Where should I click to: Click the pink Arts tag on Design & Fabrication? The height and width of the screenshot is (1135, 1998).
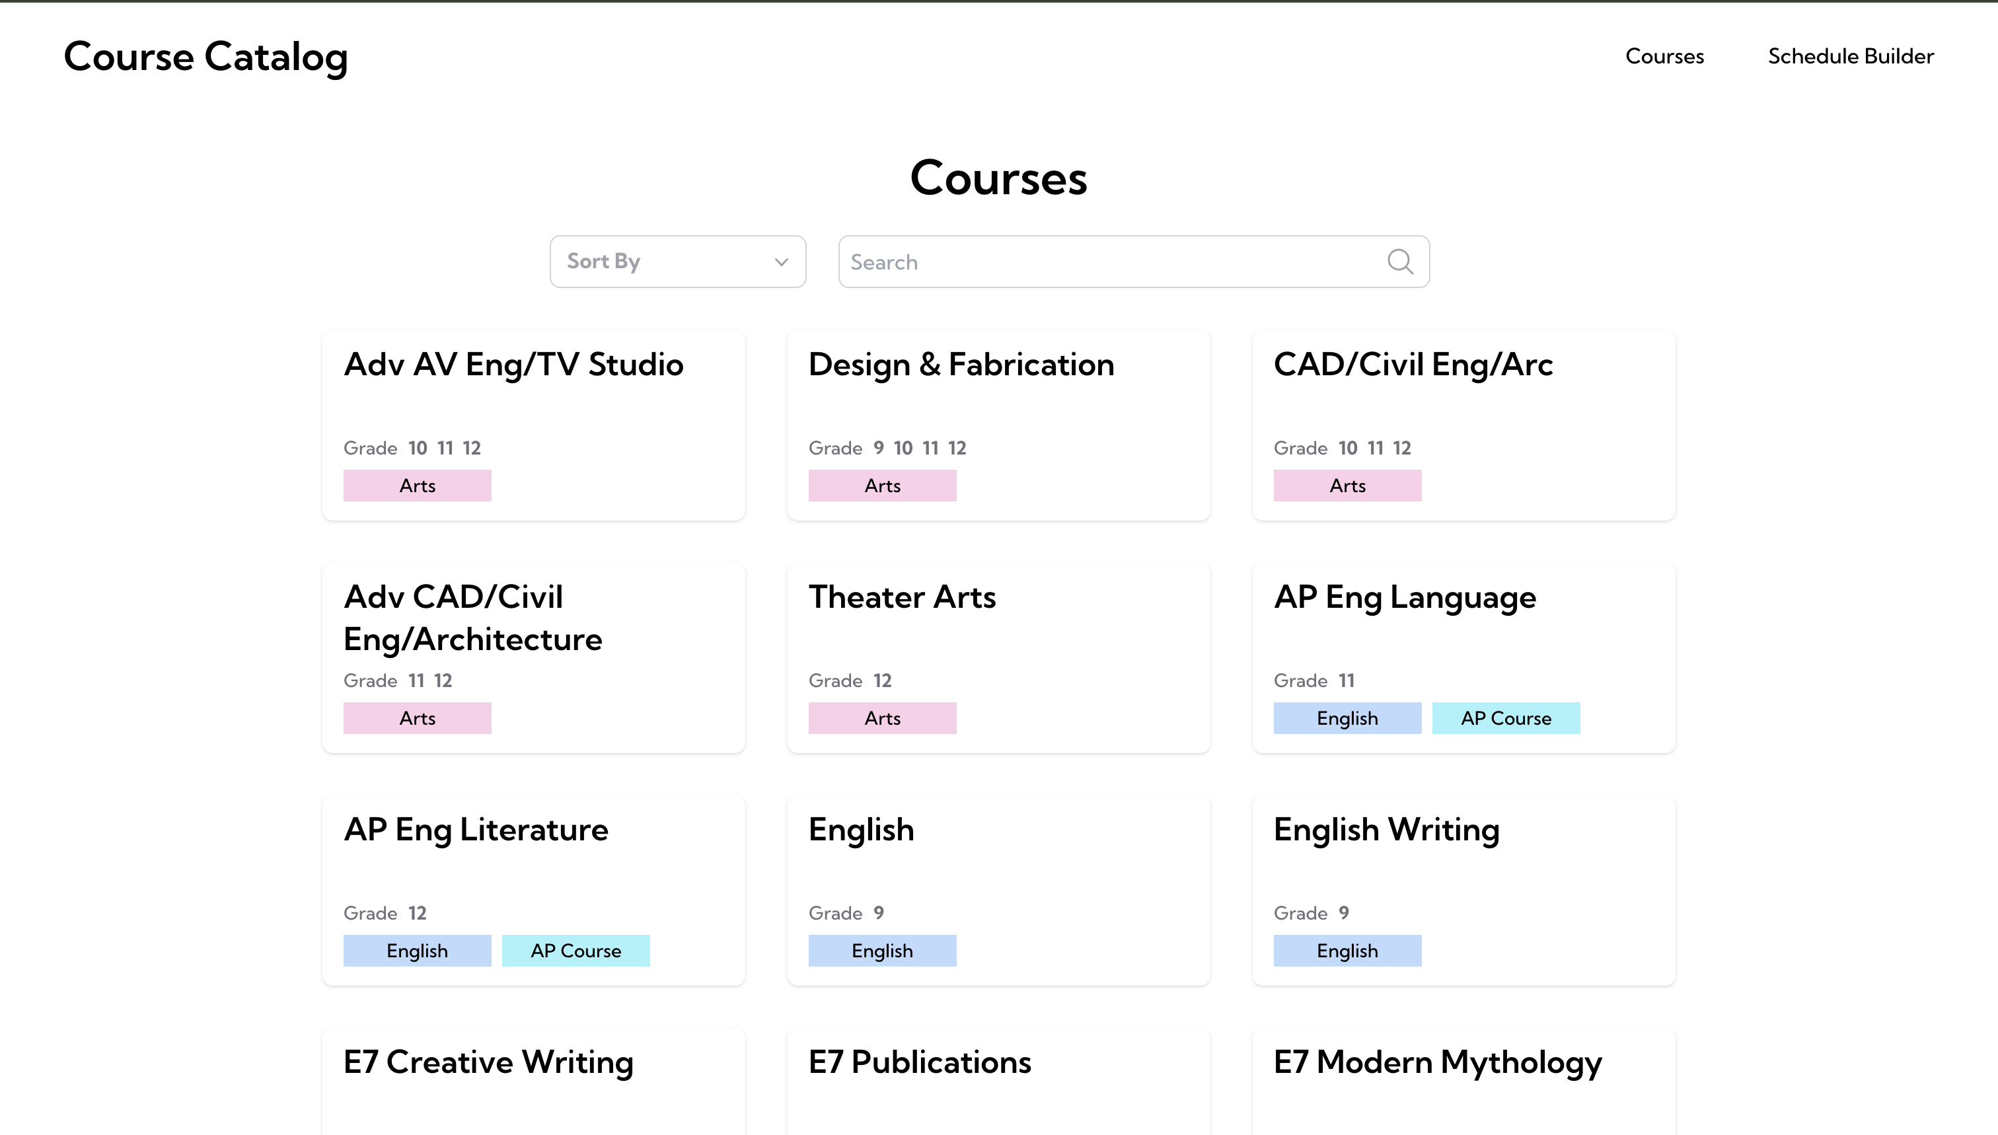[881, 485]
